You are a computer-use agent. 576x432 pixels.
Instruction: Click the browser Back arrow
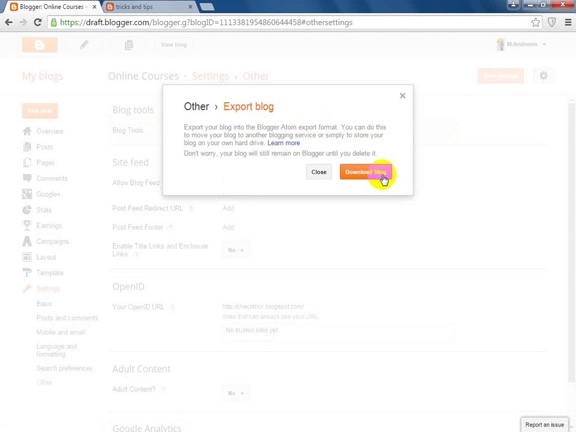coord(9,22)
